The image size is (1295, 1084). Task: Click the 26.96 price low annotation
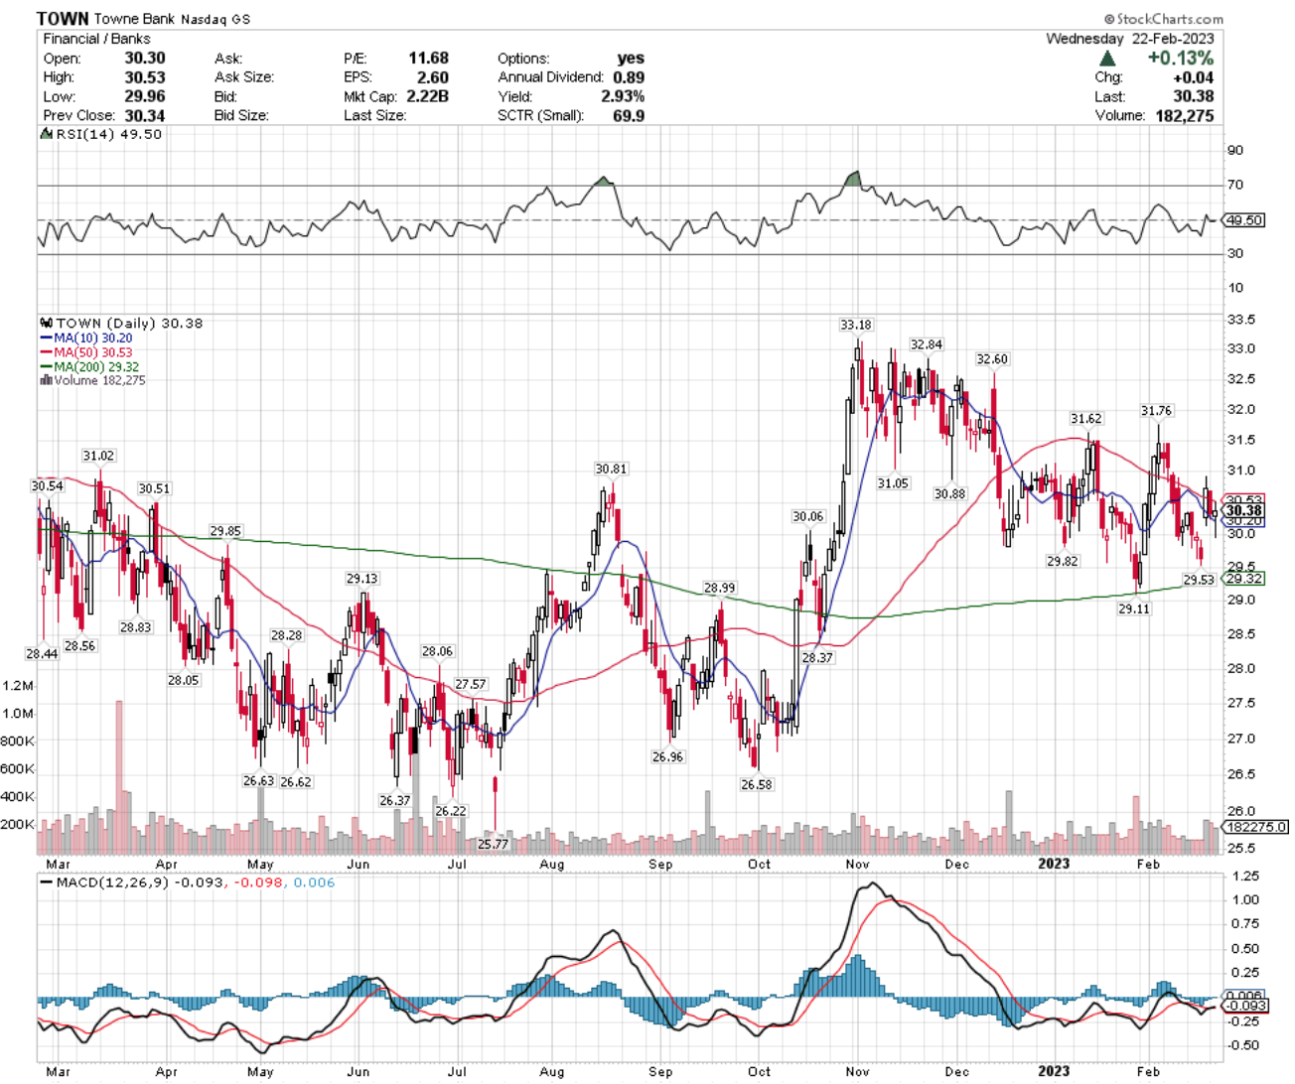[668, 756]
